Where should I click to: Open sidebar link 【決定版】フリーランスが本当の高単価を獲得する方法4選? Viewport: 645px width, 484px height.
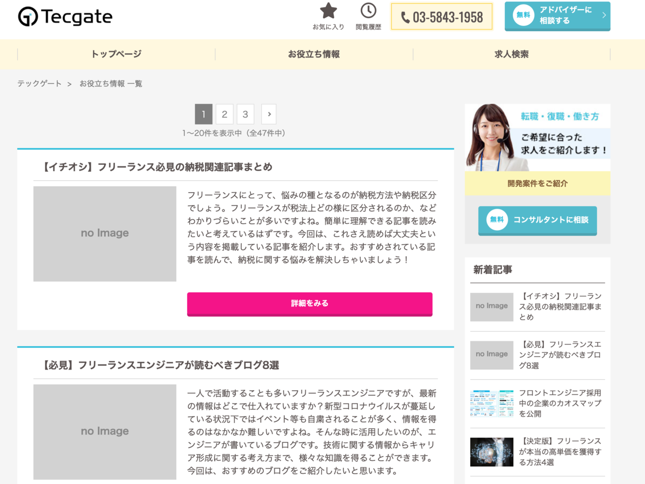(x=560, y=451)
